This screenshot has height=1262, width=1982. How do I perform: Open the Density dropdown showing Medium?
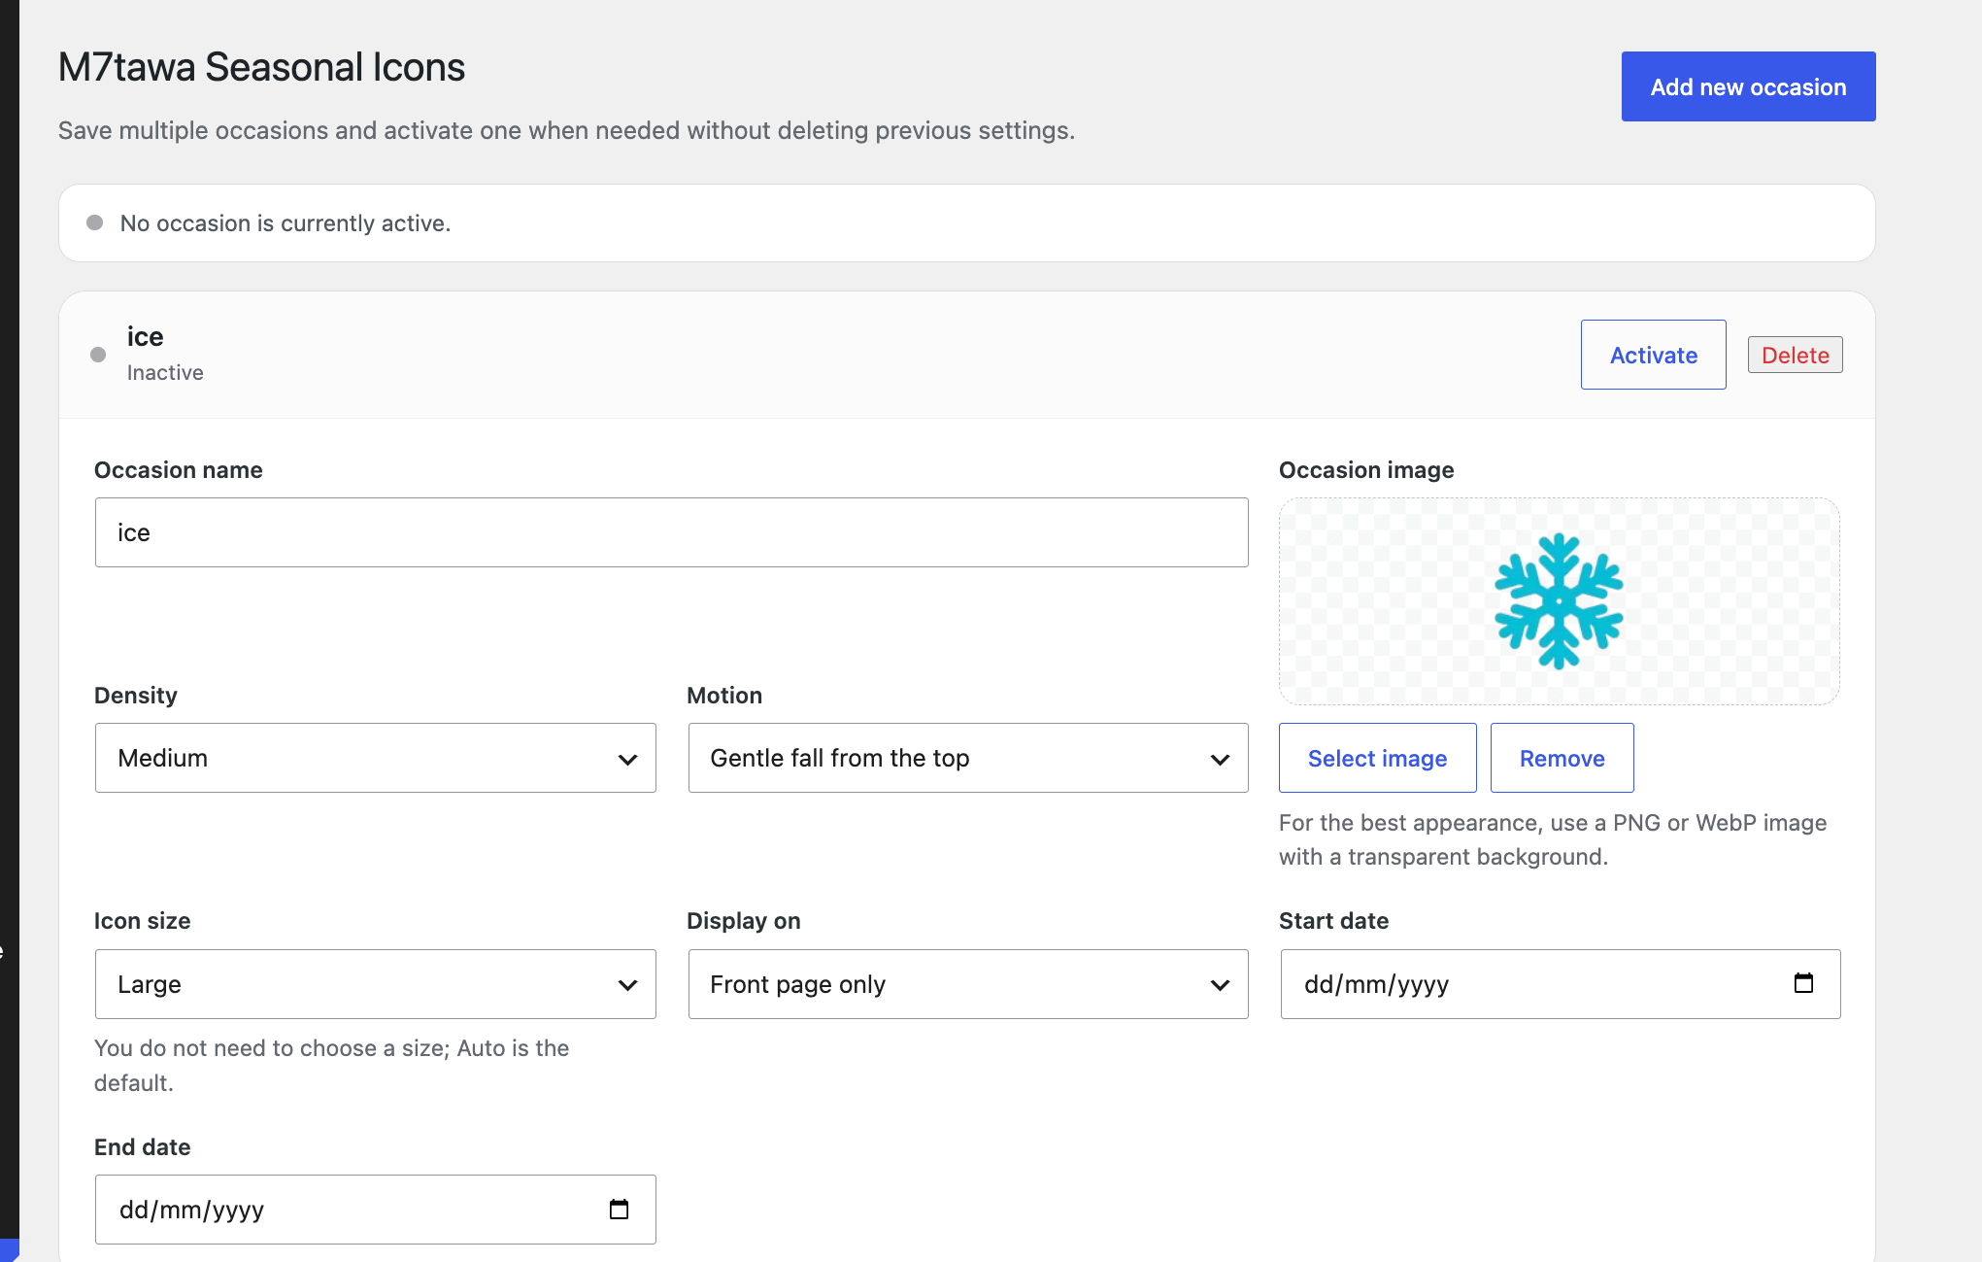click(375, 758)
